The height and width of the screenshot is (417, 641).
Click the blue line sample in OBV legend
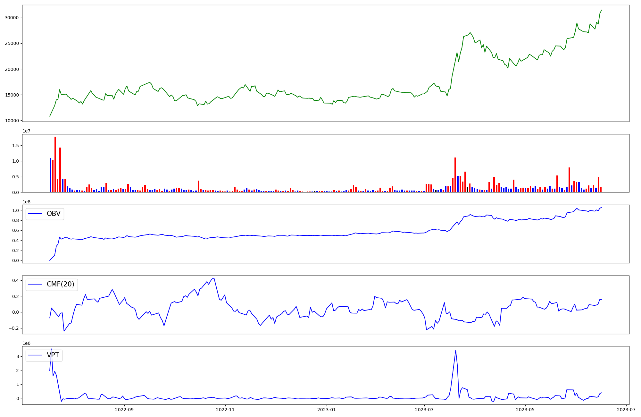[x=35, y=214]
